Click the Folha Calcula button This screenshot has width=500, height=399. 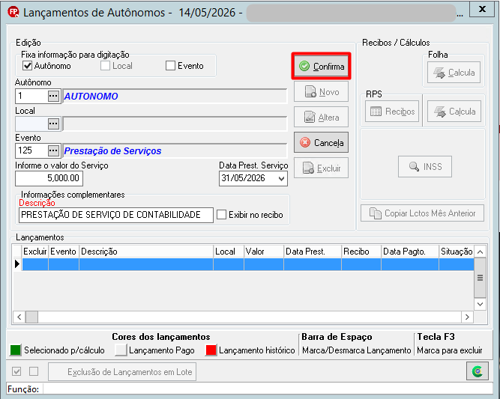(454, 73)
